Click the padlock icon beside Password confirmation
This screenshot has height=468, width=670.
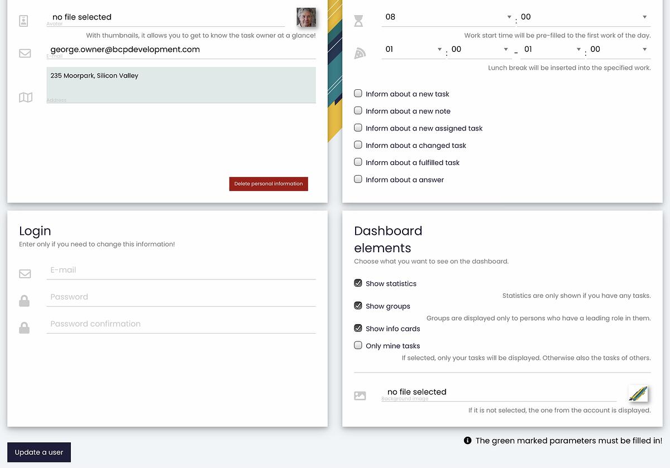pyautogui.click(x=25, y=328)
